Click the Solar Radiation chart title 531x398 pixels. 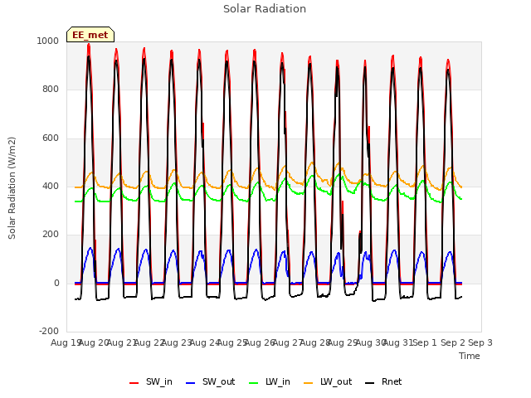click(265, 9)
